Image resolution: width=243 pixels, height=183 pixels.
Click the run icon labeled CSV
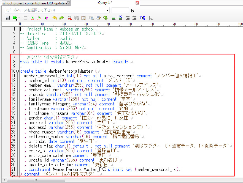coord(39,18)
